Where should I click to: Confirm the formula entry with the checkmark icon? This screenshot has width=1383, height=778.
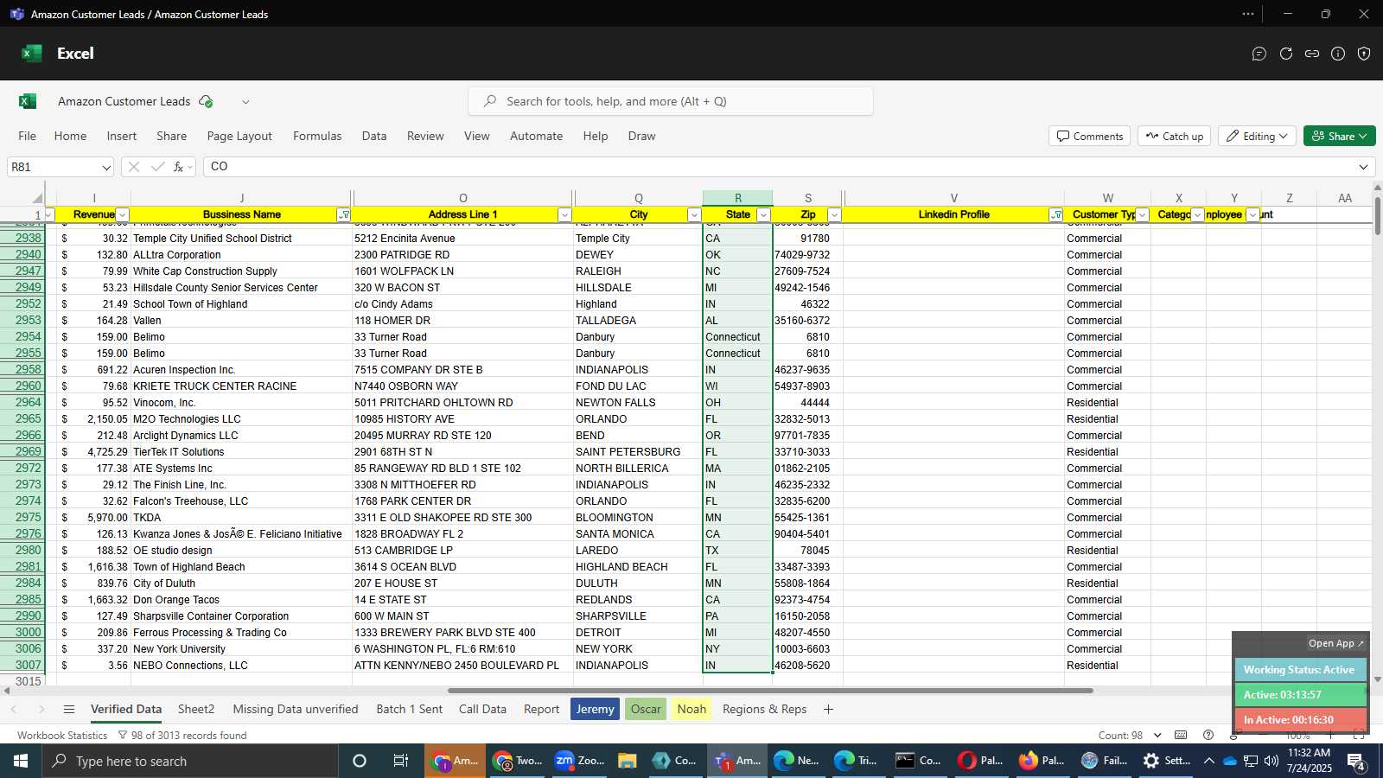(157, 167)
